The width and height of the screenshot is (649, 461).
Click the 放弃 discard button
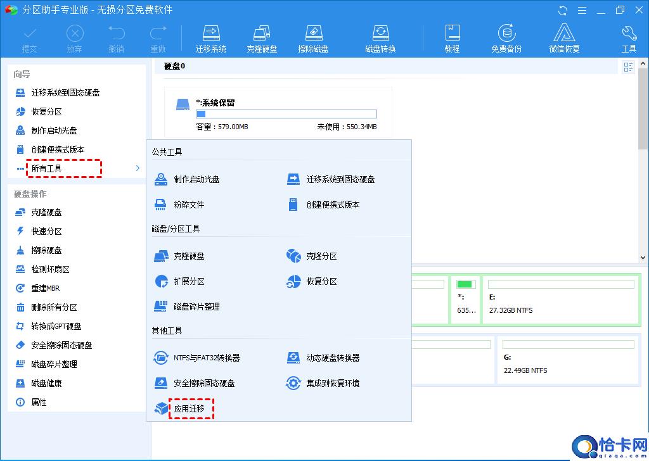pyautogui.click(x=75, y=40)
